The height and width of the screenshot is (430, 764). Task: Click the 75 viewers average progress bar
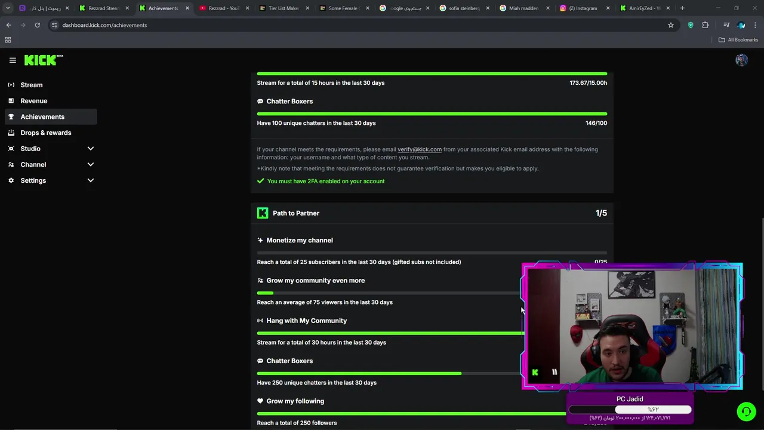pyautogui.click(x=389, y=293)
